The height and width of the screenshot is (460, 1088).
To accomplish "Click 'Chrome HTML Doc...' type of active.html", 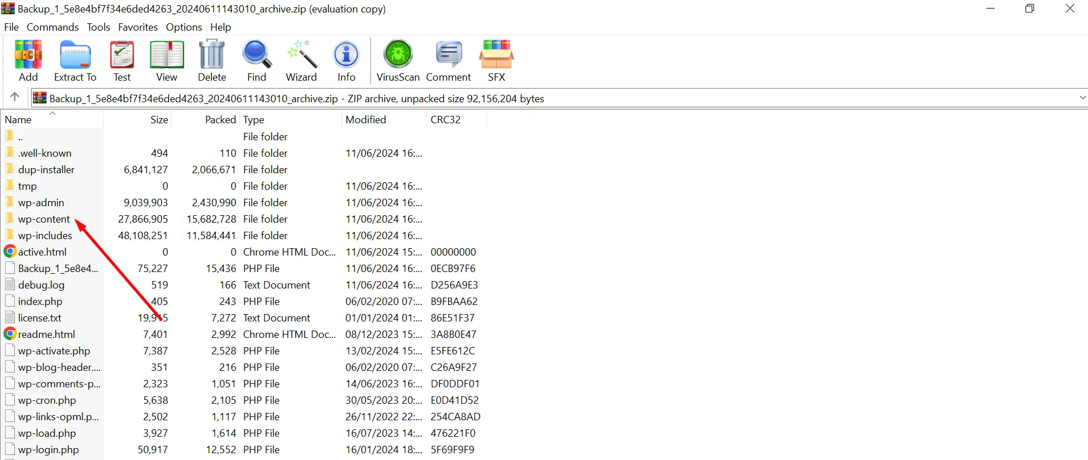I will coord(290,252).
